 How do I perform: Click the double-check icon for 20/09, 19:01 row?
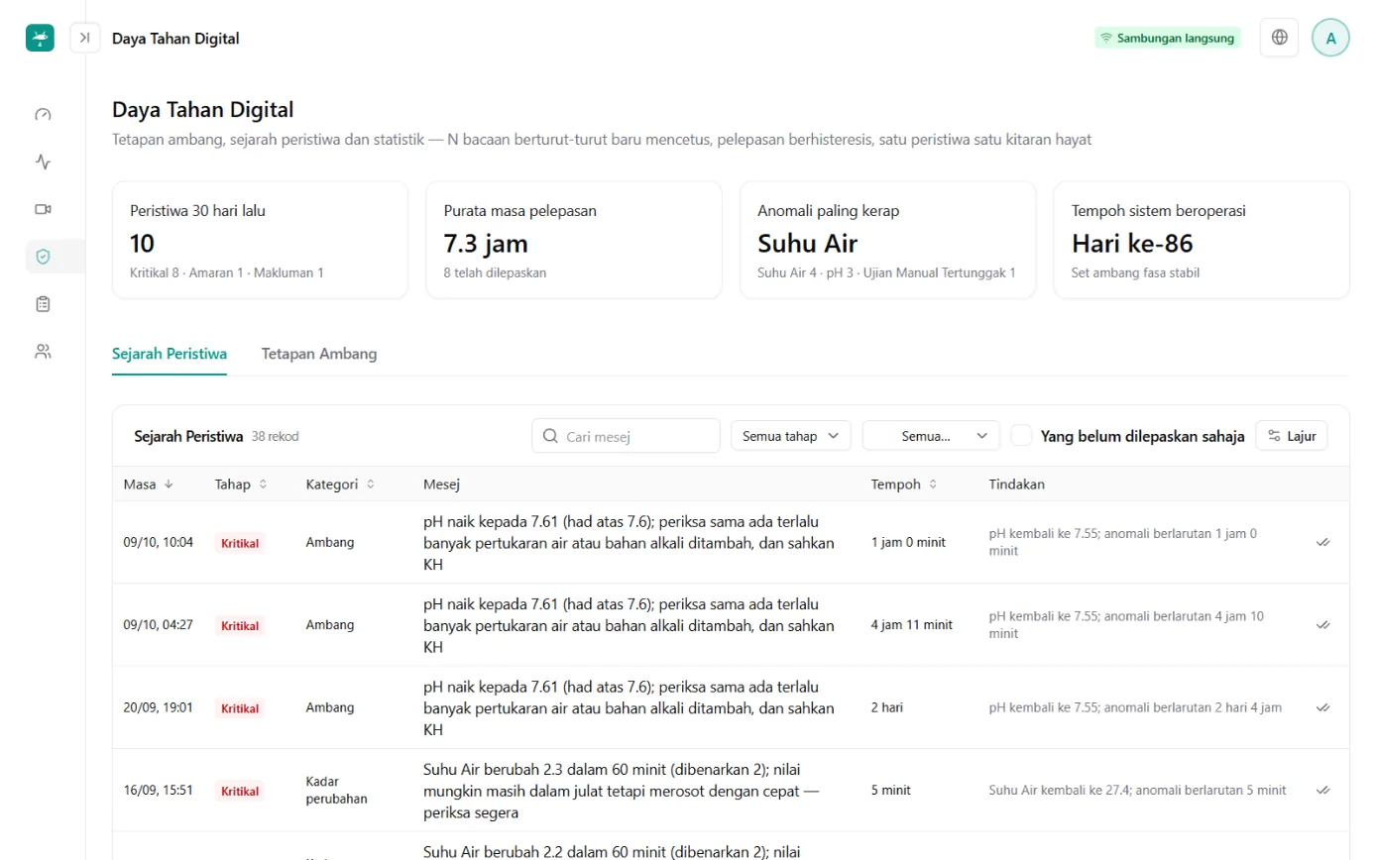coord(1322,707)
